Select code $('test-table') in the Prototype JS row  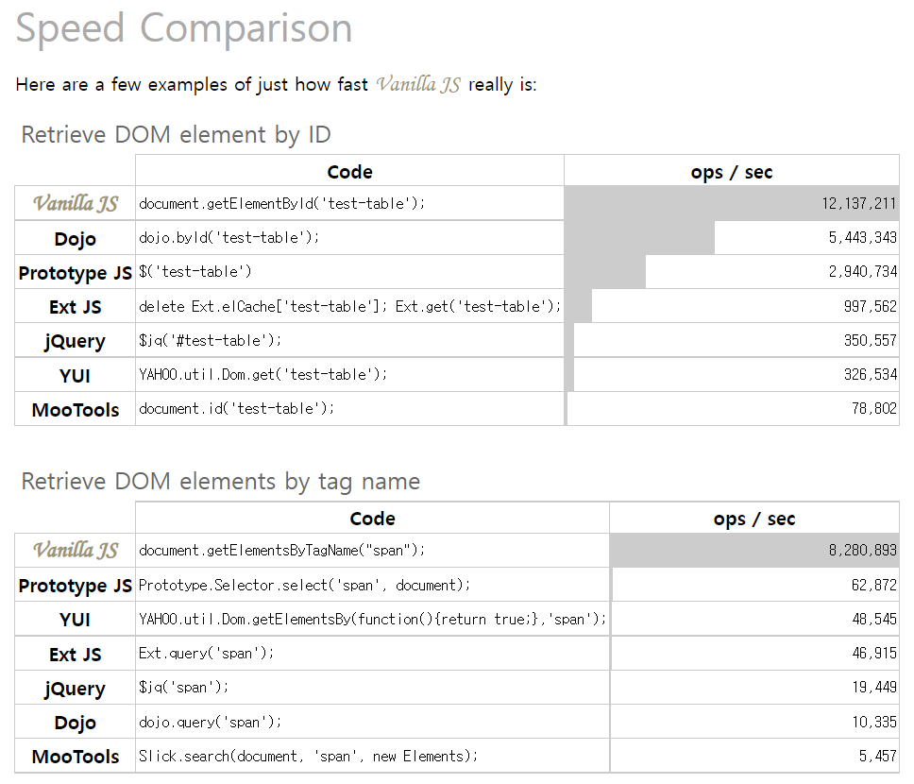[x=195, y=272]
